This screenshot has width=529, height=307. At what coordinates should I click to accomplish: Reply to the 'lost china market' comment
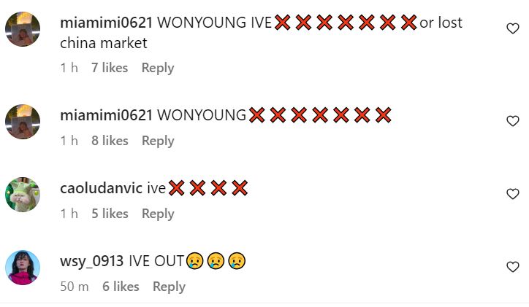coord(158,68)
